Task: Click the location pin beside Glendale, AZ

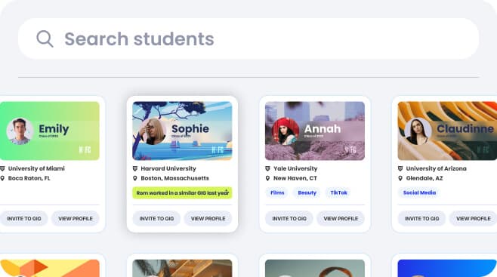Action: (x=400, y=178)
